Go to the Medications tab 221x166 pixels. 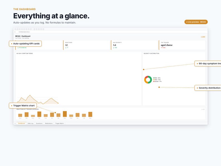click(x=49, y=123)
